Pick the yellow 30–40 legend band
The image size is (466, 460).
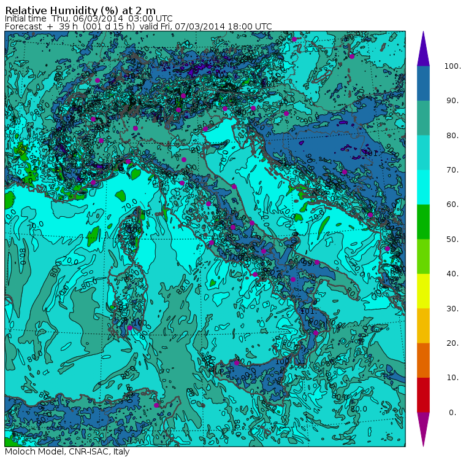(423, 291)
